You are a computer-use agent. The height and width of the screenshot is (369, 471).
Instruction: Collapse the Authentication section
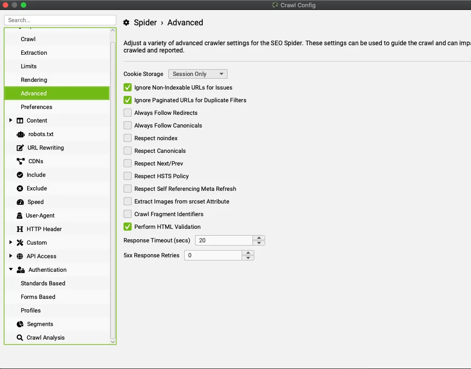pyautogui.click(x=11, y=270)
